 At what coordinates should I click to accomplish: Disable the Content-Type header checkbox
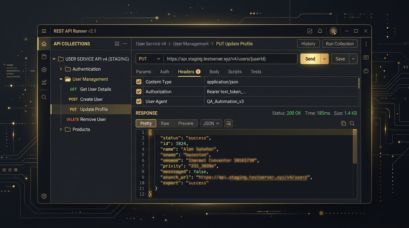[x=139, y=82]
